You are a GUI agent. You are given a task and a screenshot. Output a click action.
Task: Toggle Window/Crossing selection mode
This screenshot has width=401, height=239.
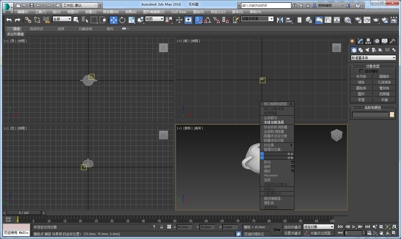pyautogui.click(x=103, y=20)
